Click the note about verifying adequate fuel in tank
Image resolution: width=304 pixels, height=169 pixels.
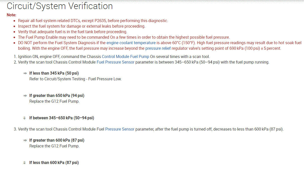[x=73, y=32]
